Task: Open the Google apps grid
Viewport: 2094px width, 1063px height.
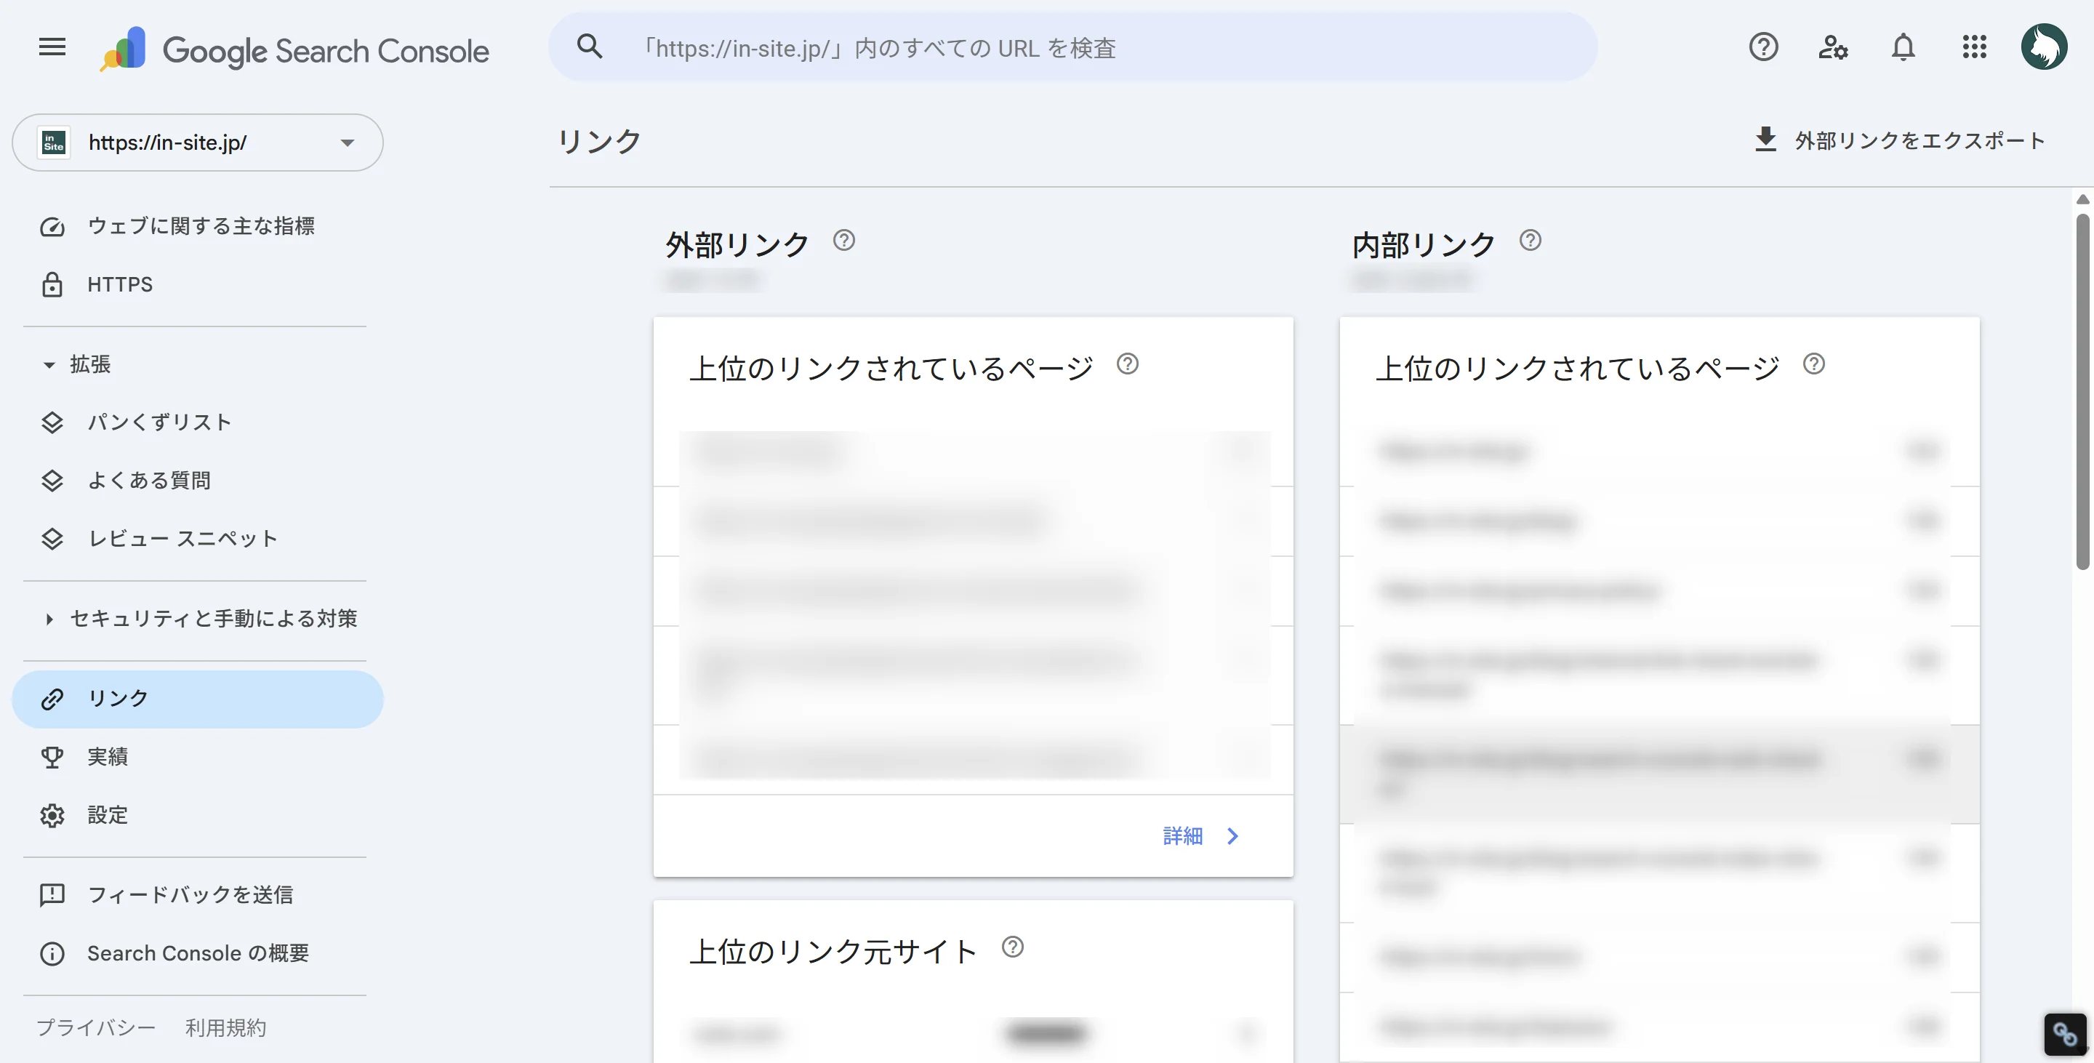Action: (x=1974, y=47)
